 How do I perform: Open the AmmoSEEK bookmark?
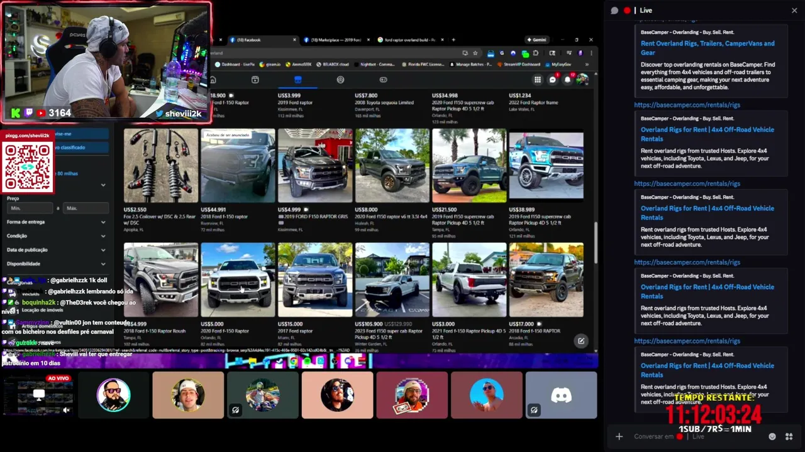point(298,64)
